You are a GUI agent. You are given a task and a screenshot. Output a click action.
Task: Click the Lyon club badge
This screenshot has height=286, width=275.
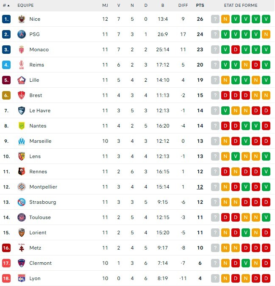click(22, 278)
